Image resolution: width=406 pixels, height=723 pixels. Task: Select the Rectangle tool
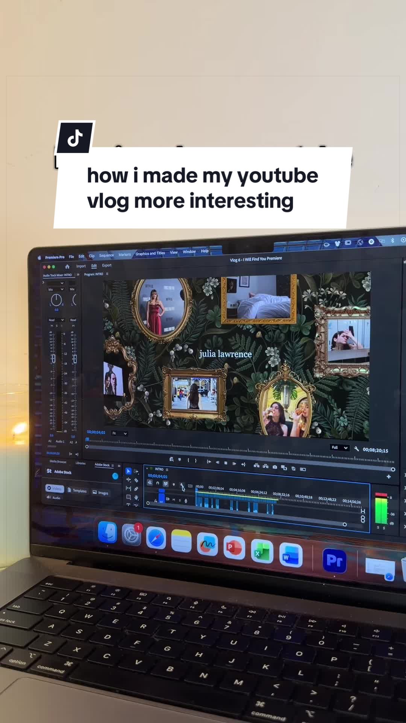tap(129, 497)
